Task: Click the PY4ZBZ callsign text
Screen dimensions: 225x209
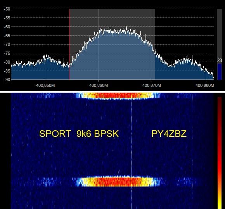Action: coord(169,134)
